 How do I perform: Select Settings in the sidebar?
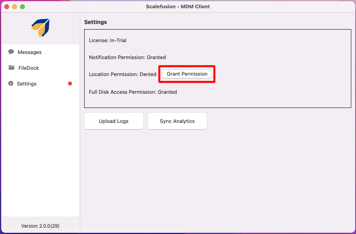(x=41, y=84)
